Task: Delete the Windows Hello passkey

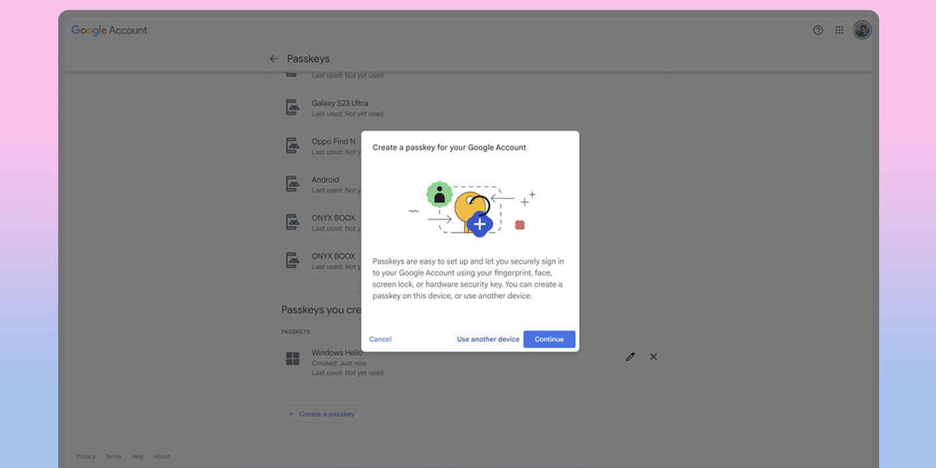Action: [653, 356]
